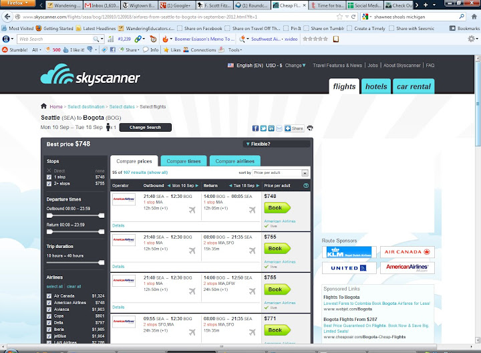The width and height of the screenshot is (481, 353).
Task: Open the StumbleUpon Tools dropdown
Action: 235,49
